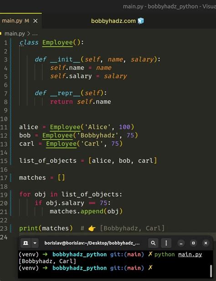Click the 'Alice' string on line 11
The width and height of the screenshot is (216, 281).
click(x=98, y=127)
